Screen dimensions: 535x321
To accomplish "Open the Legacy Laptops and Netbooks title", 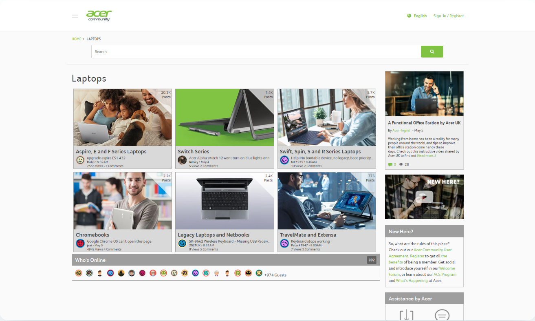I will point(214,235).
